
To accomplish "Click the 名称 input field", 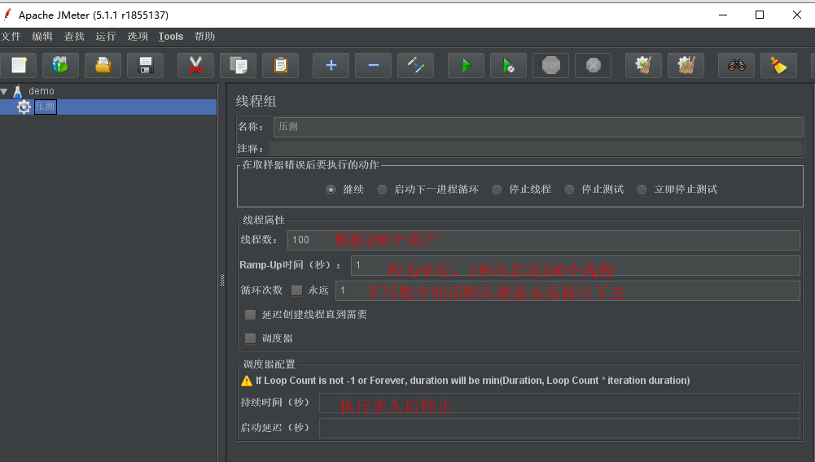I will click(x=538, y=127).
